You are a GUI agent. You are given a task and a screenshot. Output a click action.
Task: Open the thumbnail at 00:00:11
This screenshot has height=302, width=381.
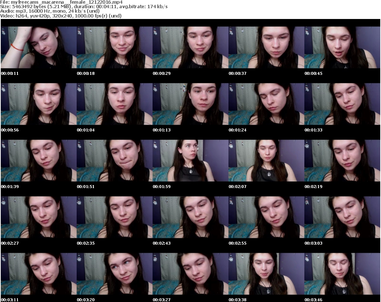coord(39,47)
